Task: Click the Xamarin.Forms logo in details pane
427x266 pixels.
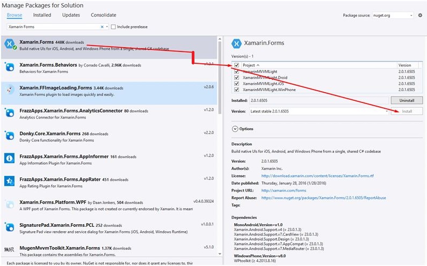Action: [x=236, y=43]
